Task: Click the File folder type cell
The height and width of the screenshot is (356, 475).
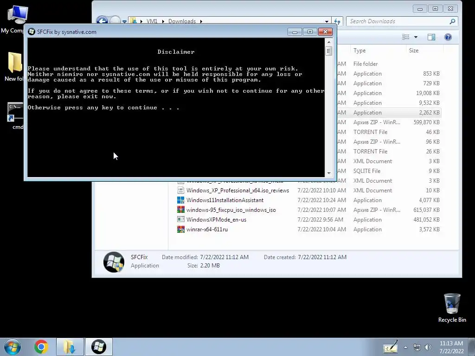Action: point(366,64)
